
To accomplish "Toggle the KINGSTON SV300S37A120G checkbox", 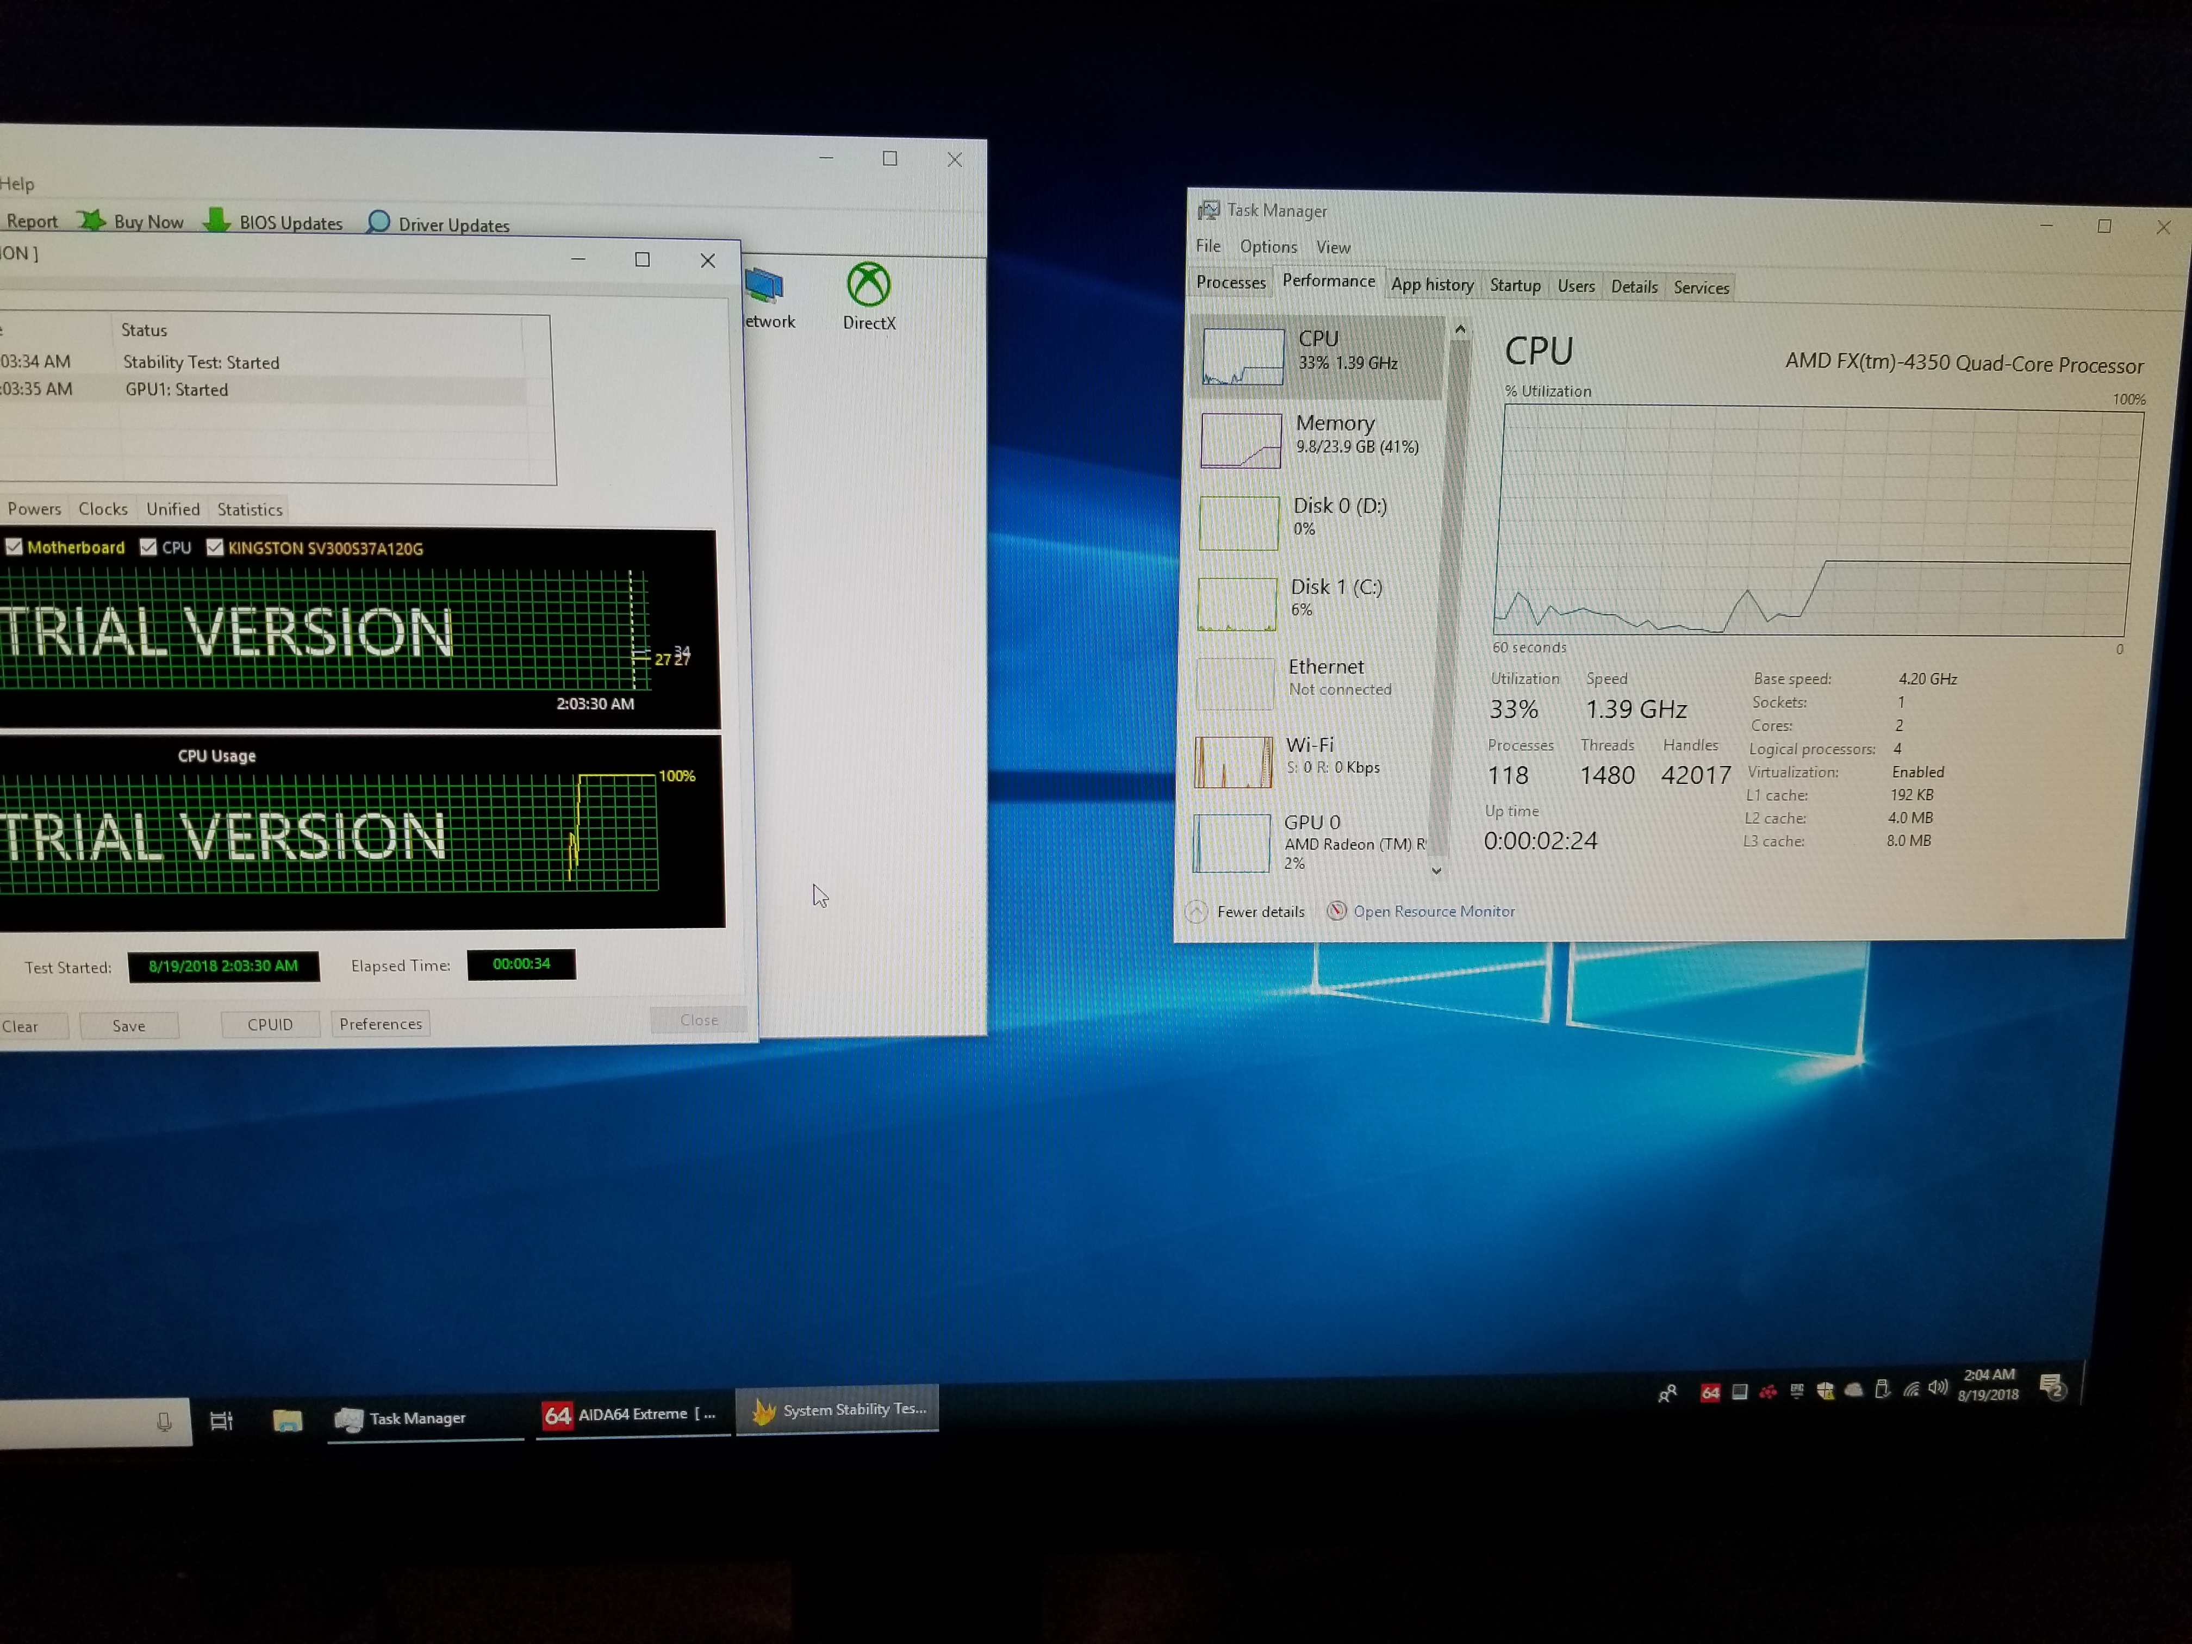I will point(214,547).
